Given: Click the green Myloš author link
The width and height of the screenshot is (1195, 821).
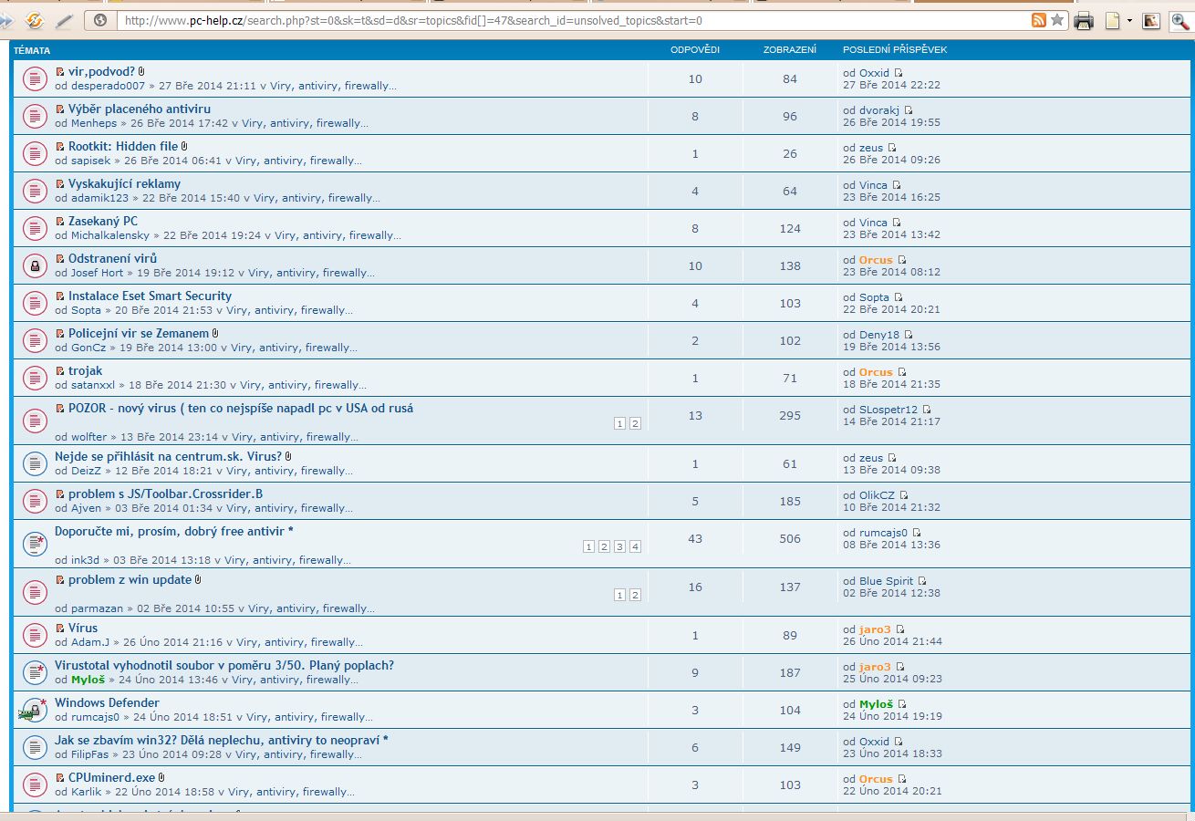Looking at the screenshot, I should pos(87,680).
